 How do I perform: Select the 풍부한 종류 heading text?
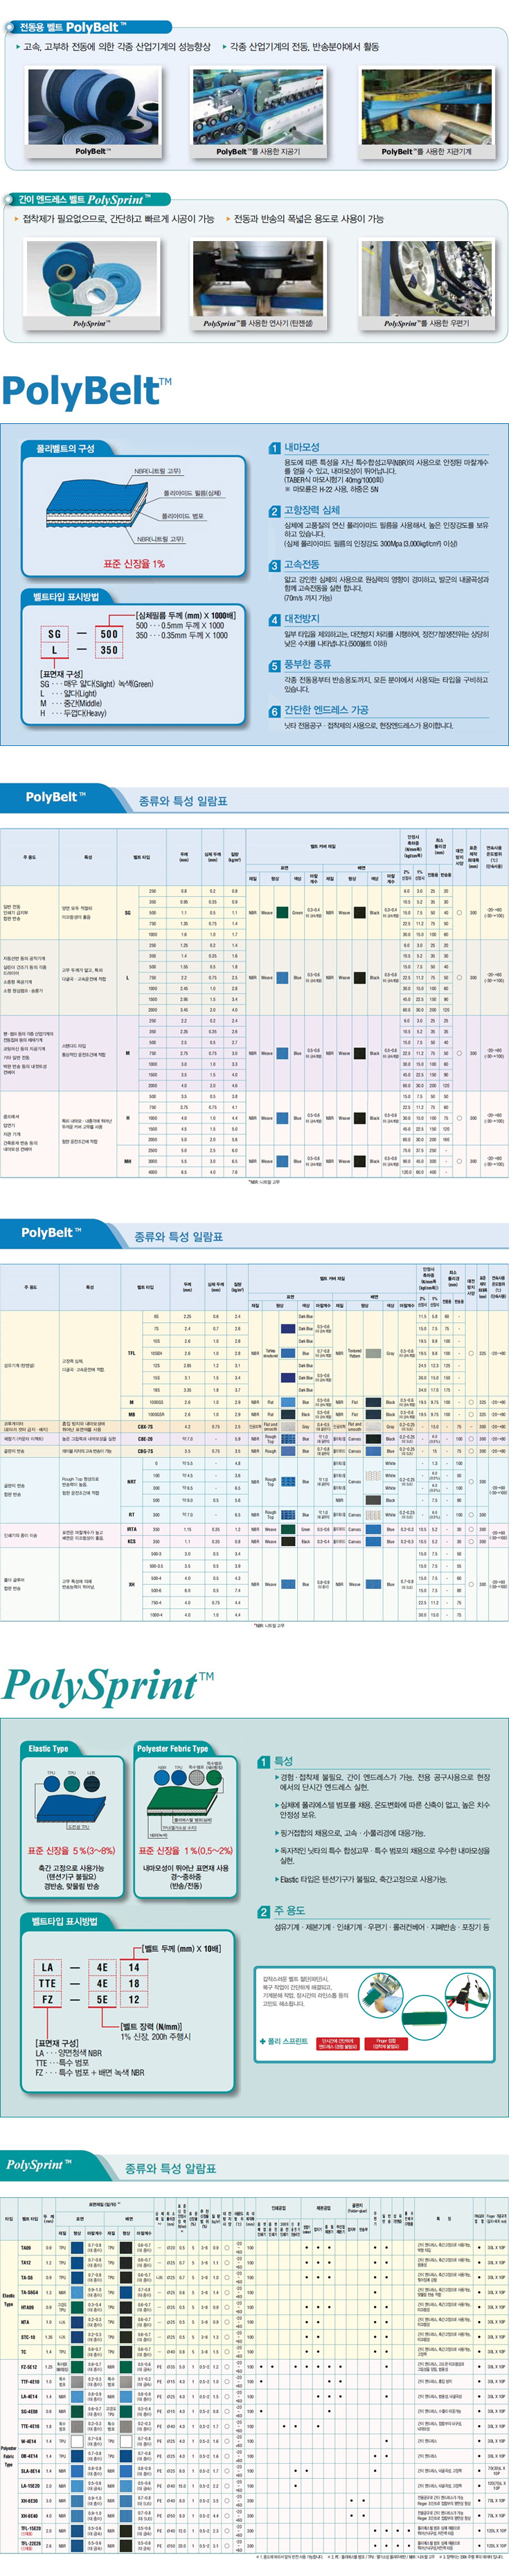point(307,664)
